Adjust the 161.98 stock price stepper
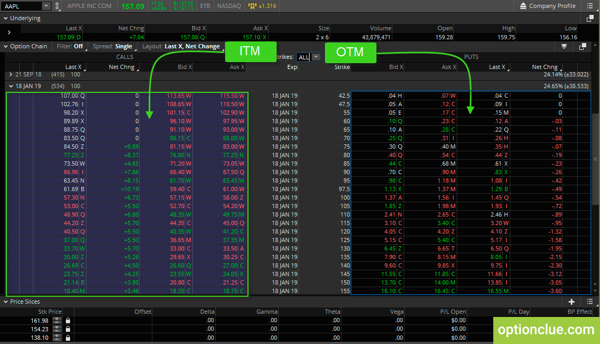This screenshot has height=344, width=600. click(57, 321)
